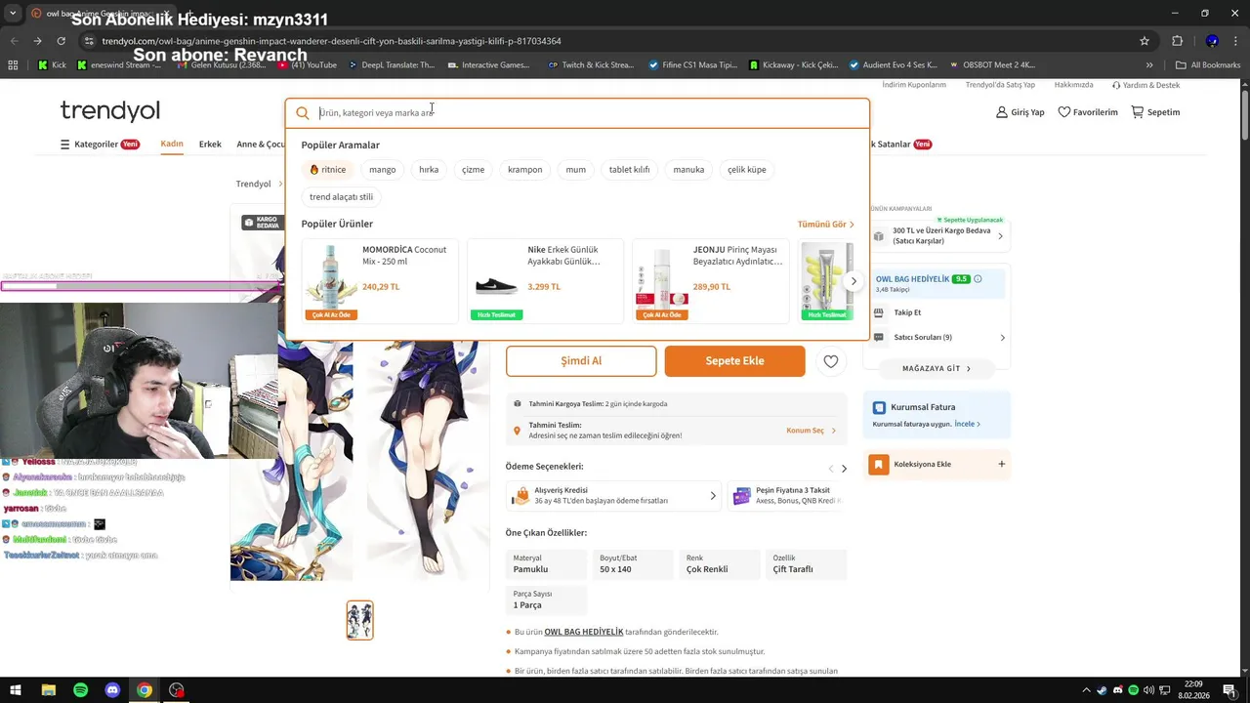Click the Trendyol logo
The height and width of the screenshot is (703, 1250).
109,110
